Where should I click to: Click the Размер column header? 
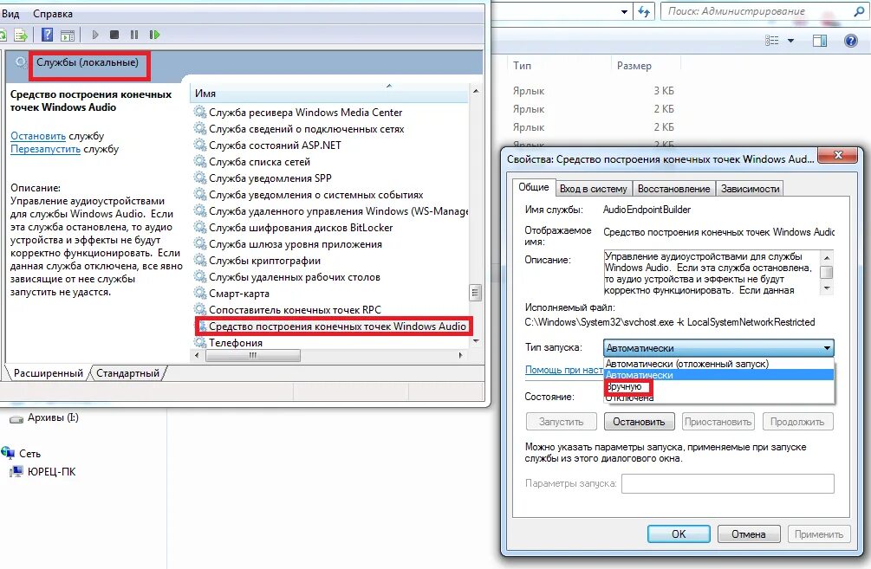pos(646,66)
